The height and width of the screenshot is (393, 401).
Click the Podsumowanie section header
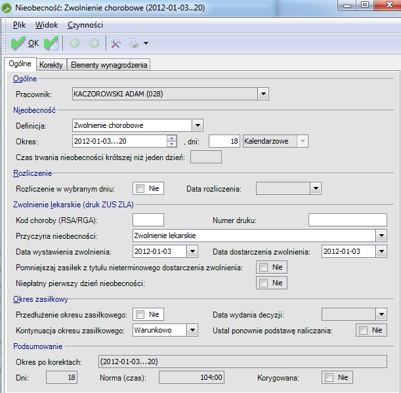38,346
